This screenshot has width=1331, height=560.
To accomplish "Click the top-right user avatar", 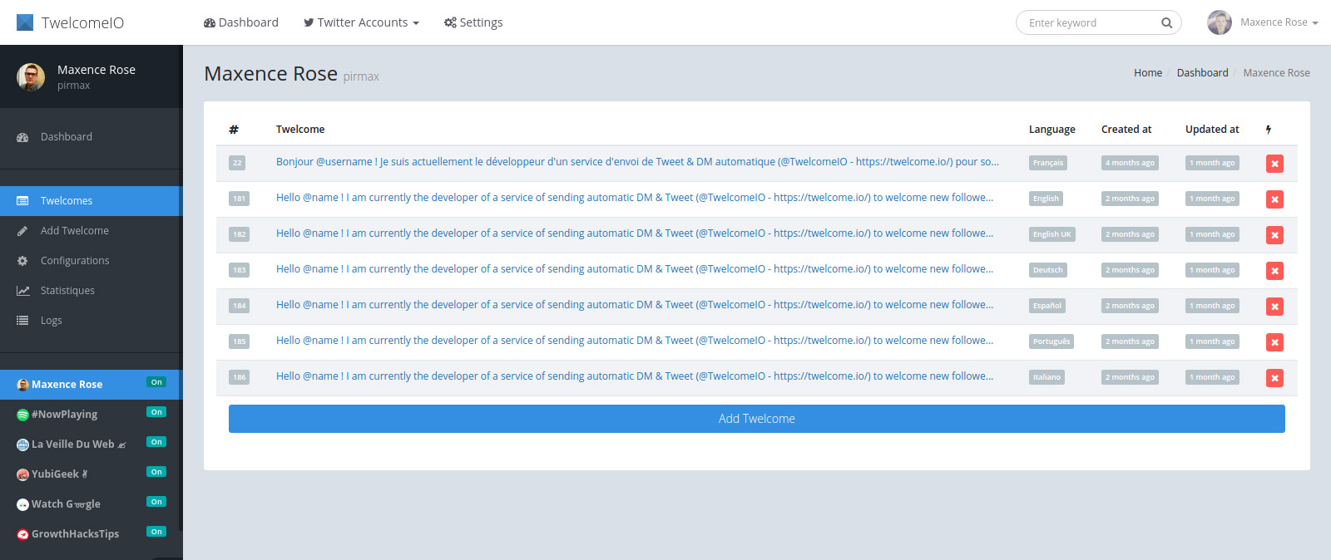I will click(x=1220, y=22).
